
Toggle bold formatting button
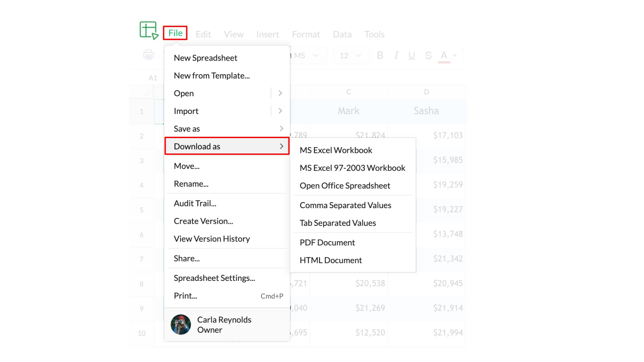click(380, 55)
